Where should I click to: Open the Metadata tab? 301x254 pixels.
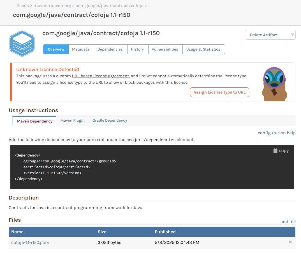point(81,49)
